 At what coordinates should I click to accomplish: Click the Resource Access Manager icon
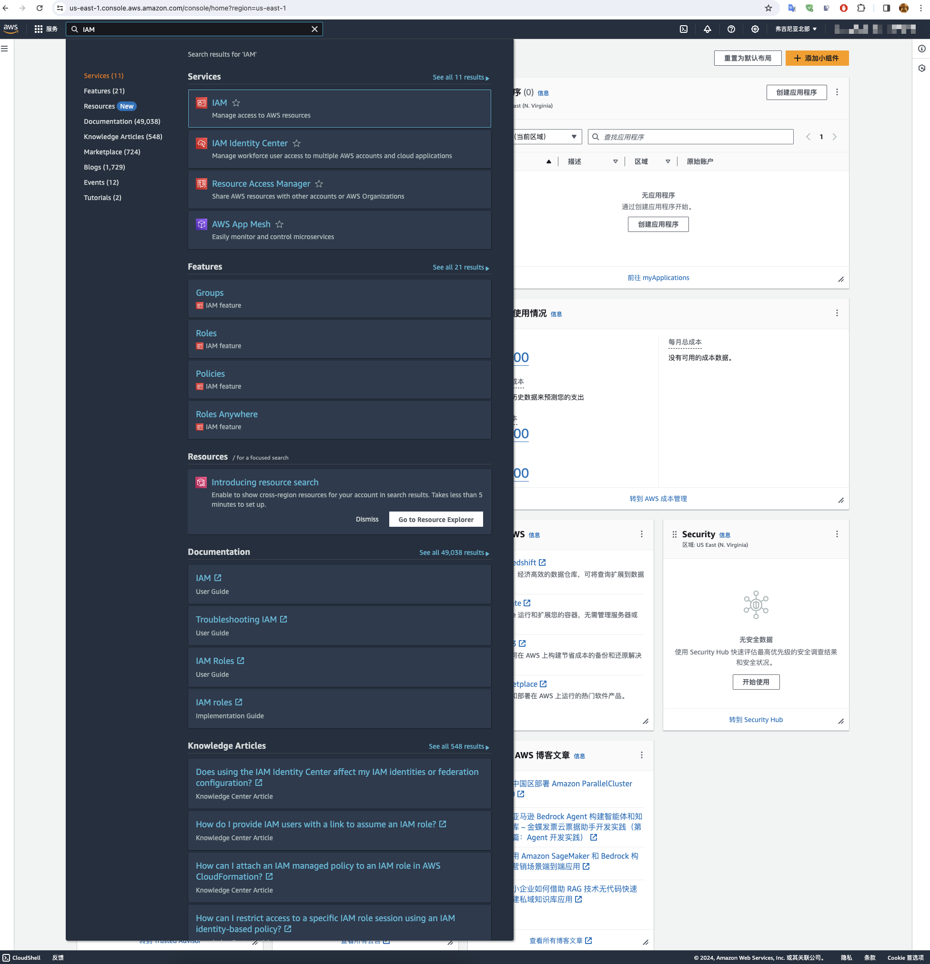click(201, 183)
